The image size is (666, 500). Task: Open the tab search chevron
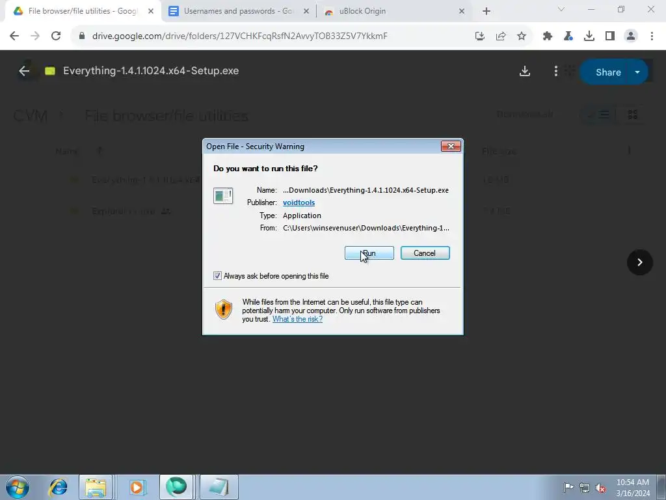click(561, 9)
